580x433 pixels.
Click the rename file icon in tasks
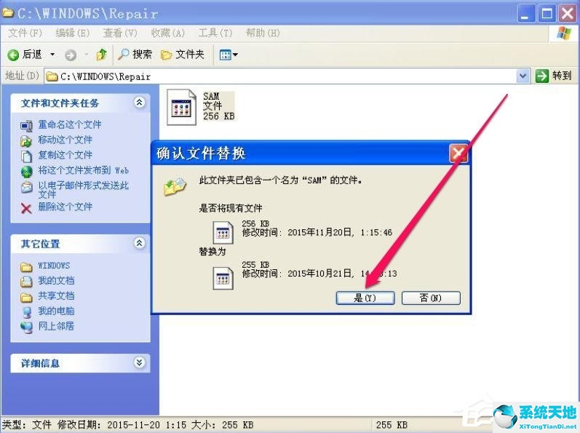pyautogui.click(x=26, y=126)
